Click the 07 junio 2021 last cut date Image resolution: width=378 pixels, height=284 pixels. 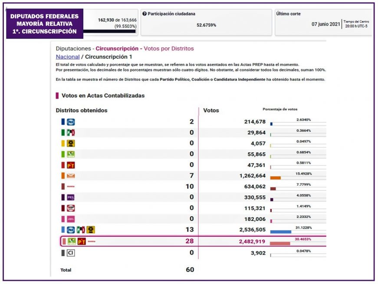tap(325, 24)
